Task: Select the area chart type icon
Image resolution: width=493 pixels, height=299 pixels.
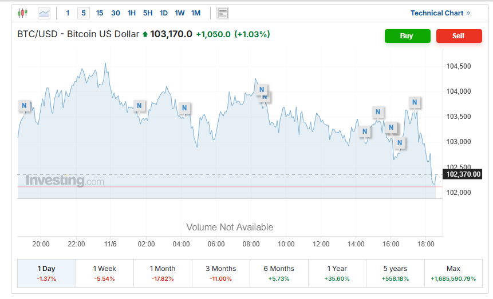Action: pos(44,13)
